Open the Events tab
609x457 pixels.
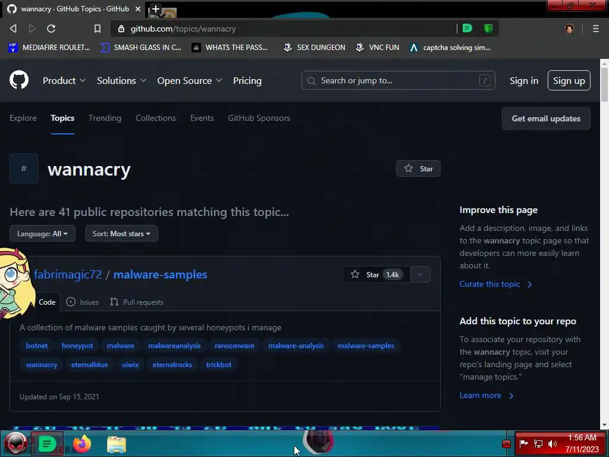[202, 118]
